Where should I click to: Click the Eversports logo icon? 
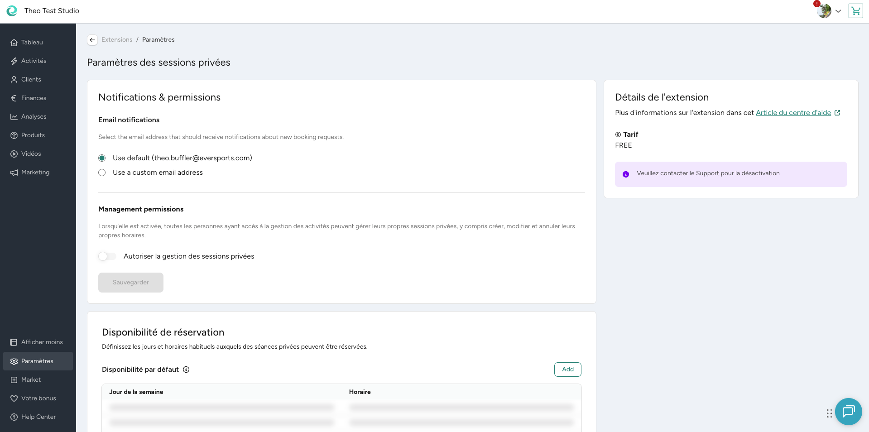pyautogui.click(x=12, y=11)
